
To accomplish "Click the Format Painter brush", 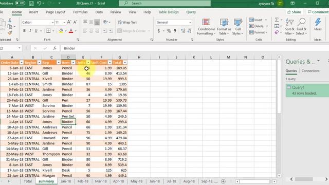I will point(10,33).
